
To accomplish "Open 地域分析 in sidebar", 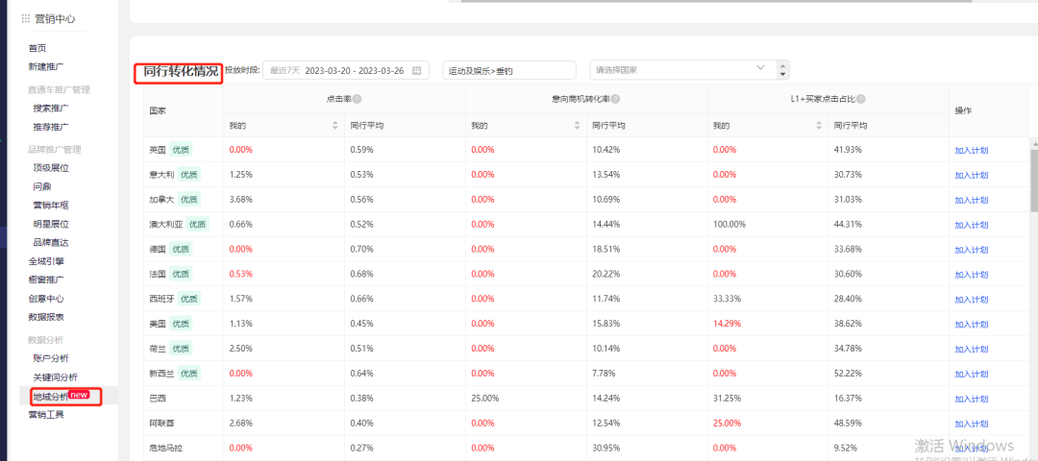I will [51, 397].
